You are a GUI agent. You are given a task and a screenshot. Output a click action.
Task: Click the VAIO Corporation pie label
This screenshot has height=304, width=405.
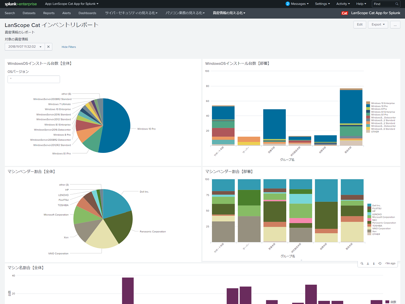click(58, 253)
